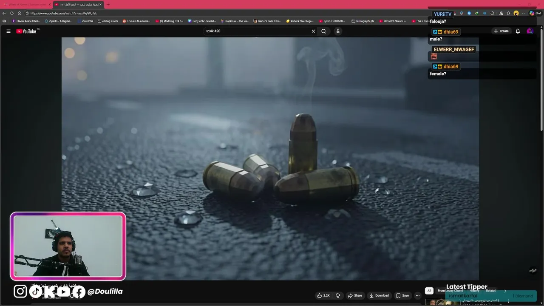Open the YouTube guide hamburger menu
Viewport: 544px width, 306px height.
8,31
